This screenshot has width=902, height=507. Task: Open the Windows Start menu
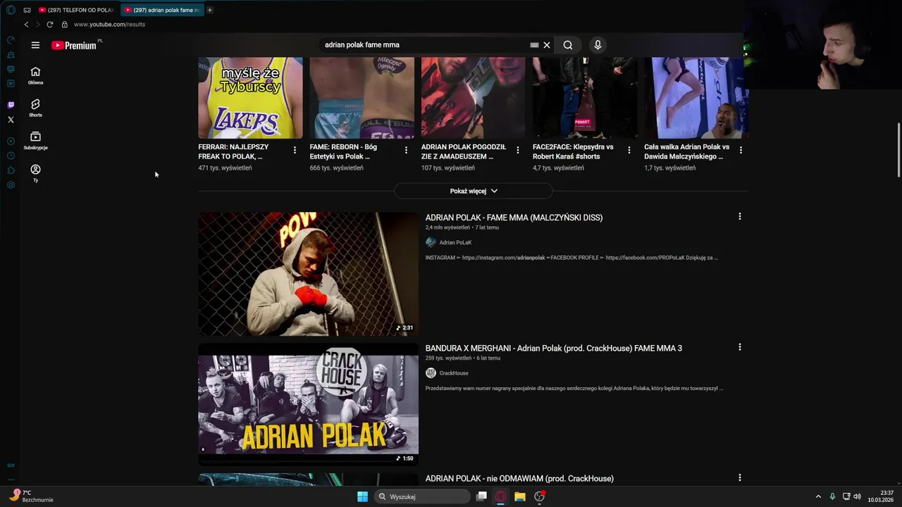pyautogui.click(x=362, y=496)
